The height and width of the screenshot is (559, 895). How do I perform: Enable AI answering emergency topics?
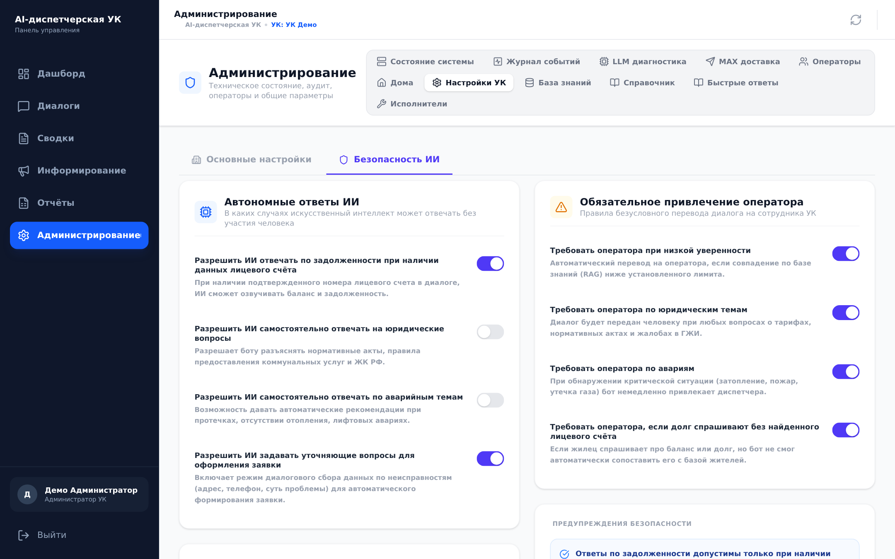point(490,400)
